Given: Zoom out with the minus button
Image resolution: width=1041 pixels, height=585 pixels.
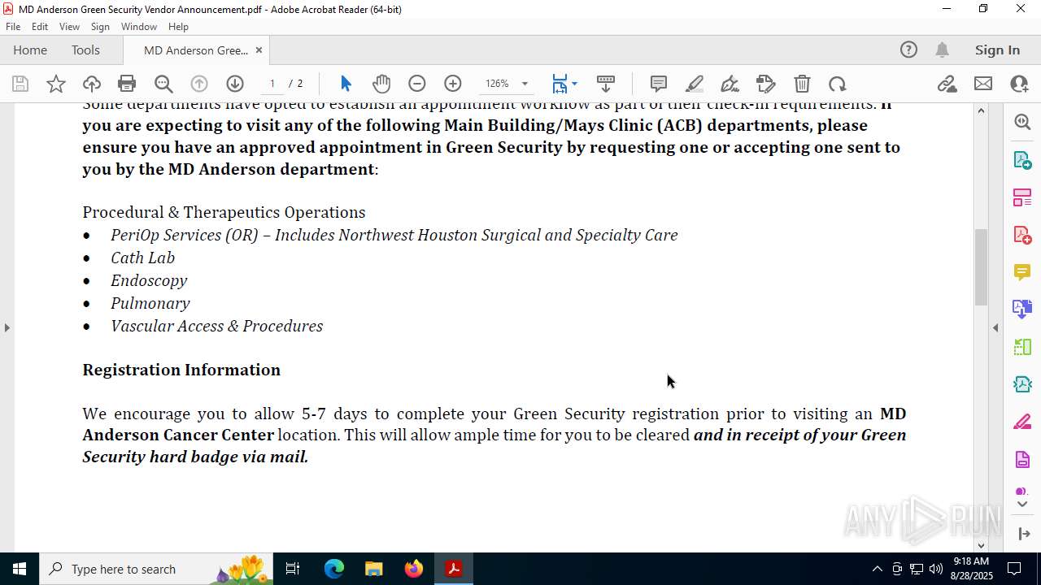Looking at the screenshot, I should pyautogui.click(x=417, y=84).
